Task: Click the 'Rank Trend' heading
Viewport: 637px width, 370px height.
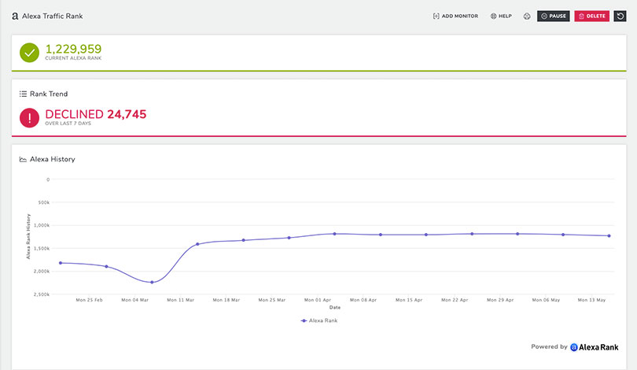Action: [49, 94]
